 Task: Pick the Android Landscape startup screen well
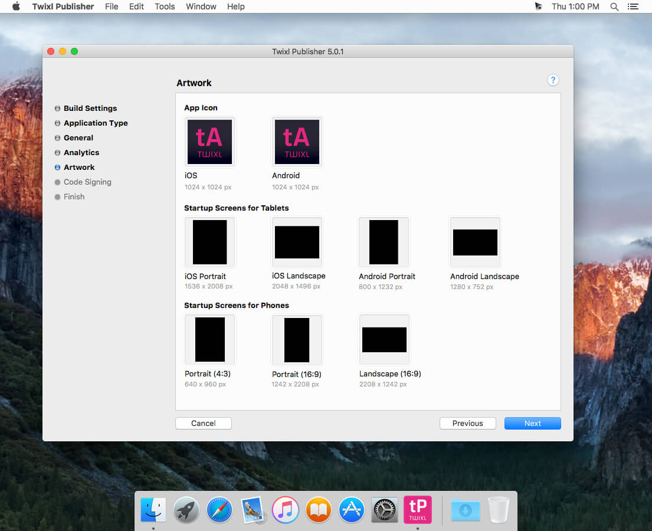[475, 242]
